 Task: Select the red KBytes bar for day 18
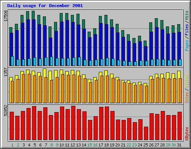click(107, 123)
